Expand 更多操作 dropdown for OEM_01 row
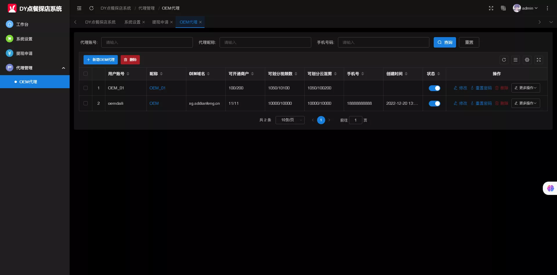Screen dimensions: 557x275 coord(525,88)
